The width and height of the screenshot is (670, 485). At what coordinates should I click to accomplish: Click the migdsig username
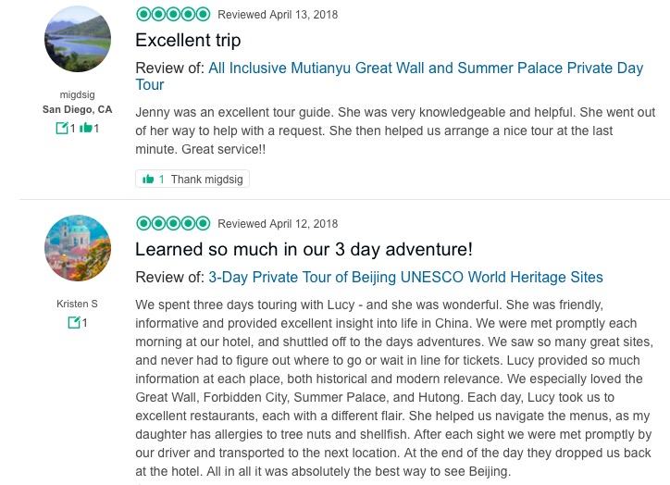point(78,94)
